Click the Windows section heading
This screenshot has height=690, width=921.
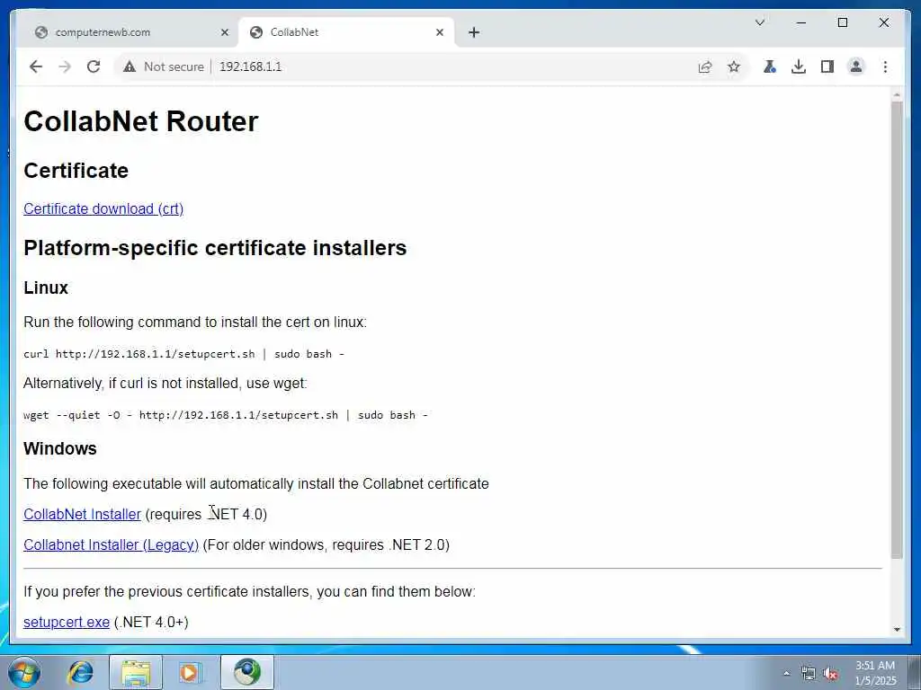click(60, 448)
